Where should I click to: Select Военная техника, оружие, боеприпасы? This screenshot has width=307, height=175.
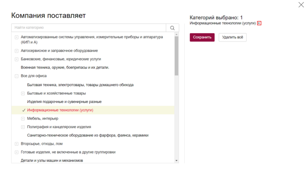65,68
